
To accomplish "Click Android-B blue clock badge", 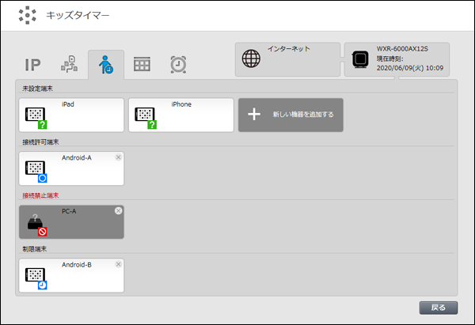I will tap(43, 285).
